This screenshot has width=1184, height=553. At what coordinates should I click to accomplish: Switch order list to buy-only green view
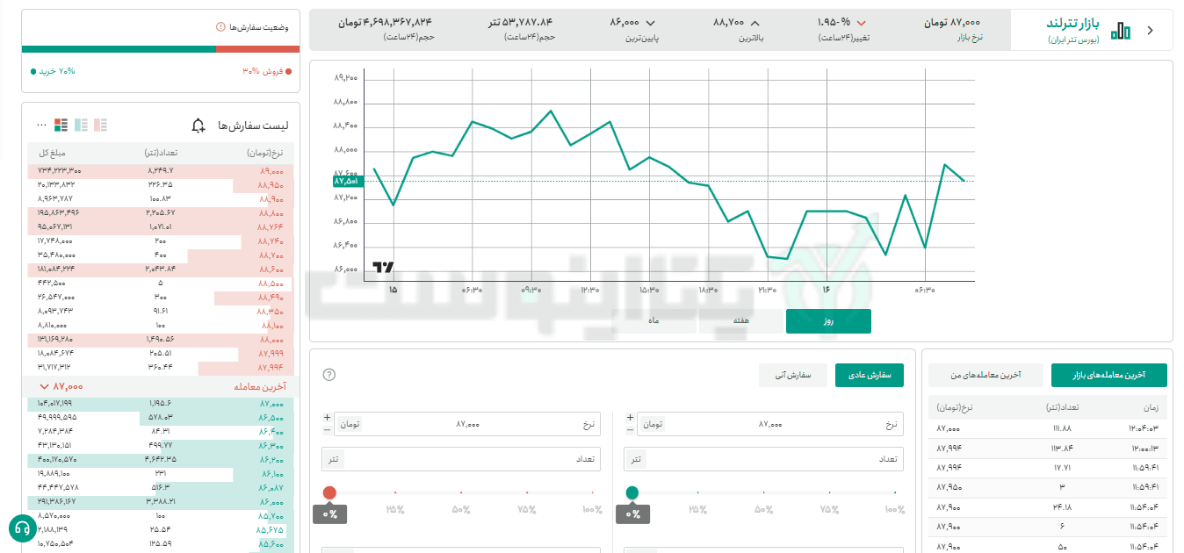(81, 125)
